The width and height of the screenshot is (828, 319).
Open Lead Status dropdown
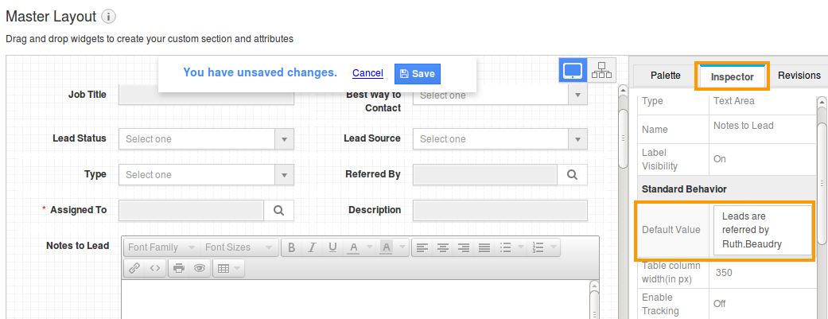pos(206,139)
